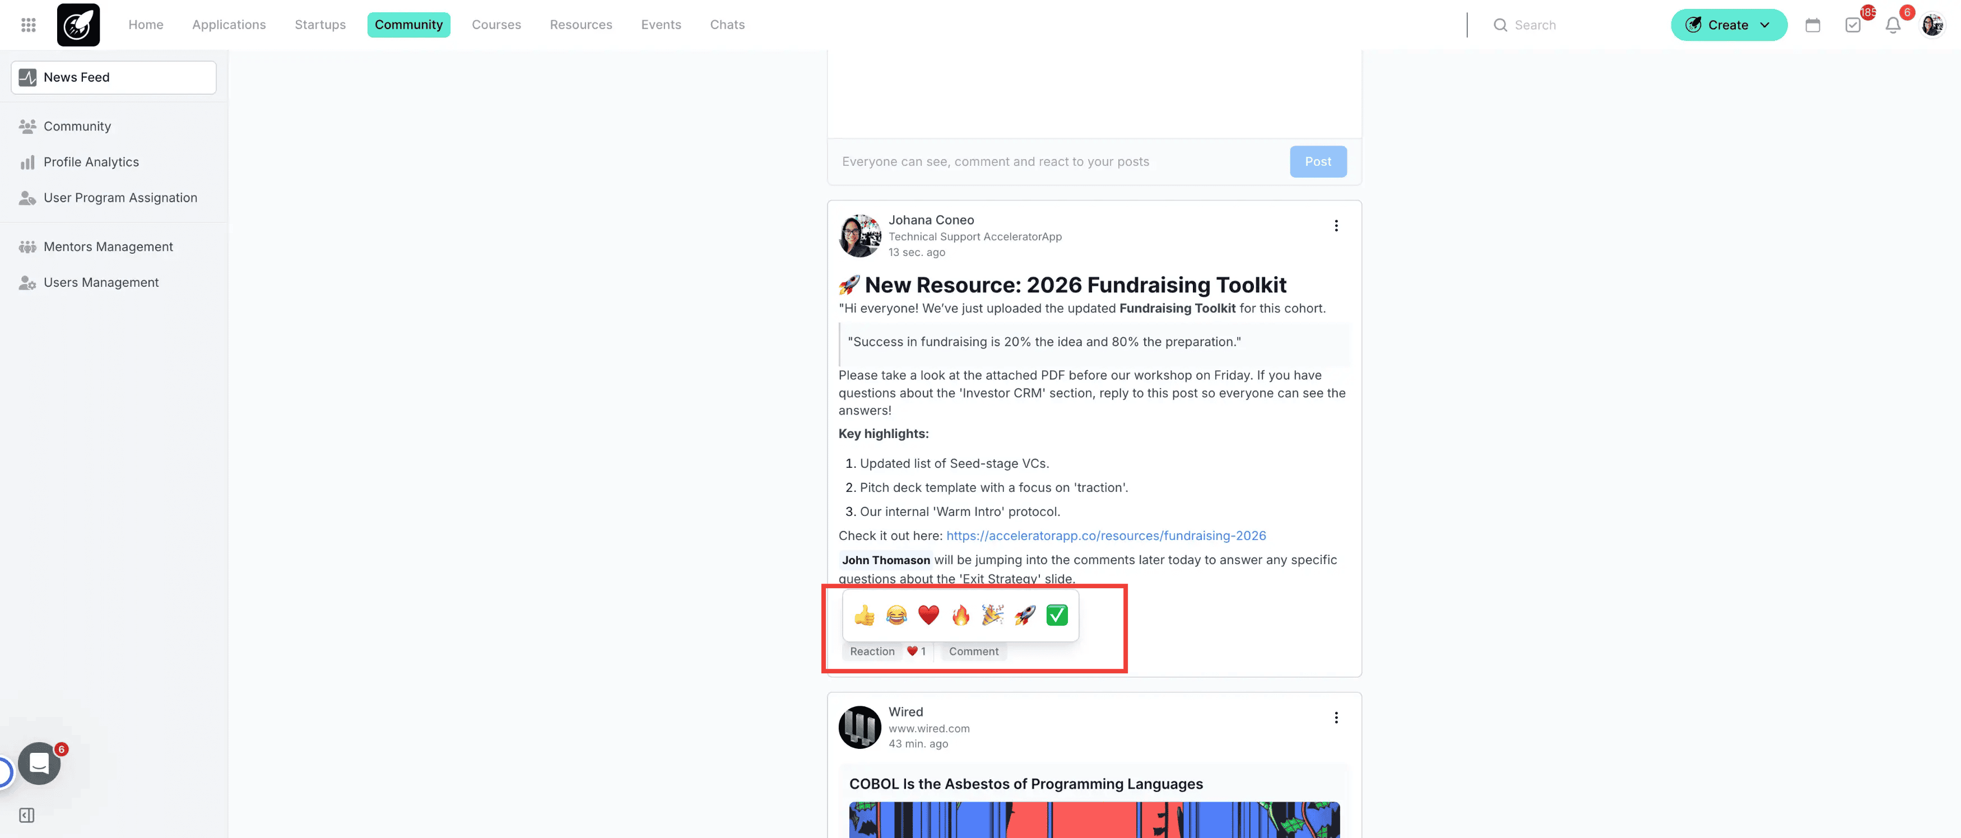The image size is (1961, 838).
Task: Expand the Create dropdown
Action: point(1729,25)
